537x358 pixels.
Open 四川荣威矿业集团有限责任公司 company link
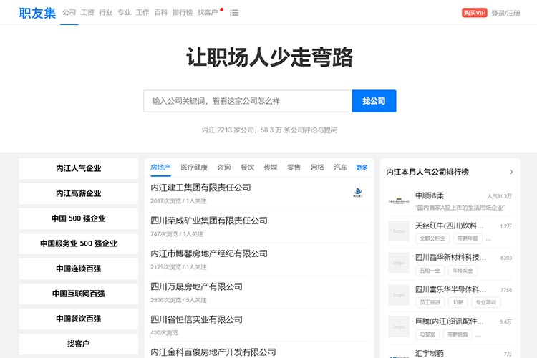[x=209, y=221]
